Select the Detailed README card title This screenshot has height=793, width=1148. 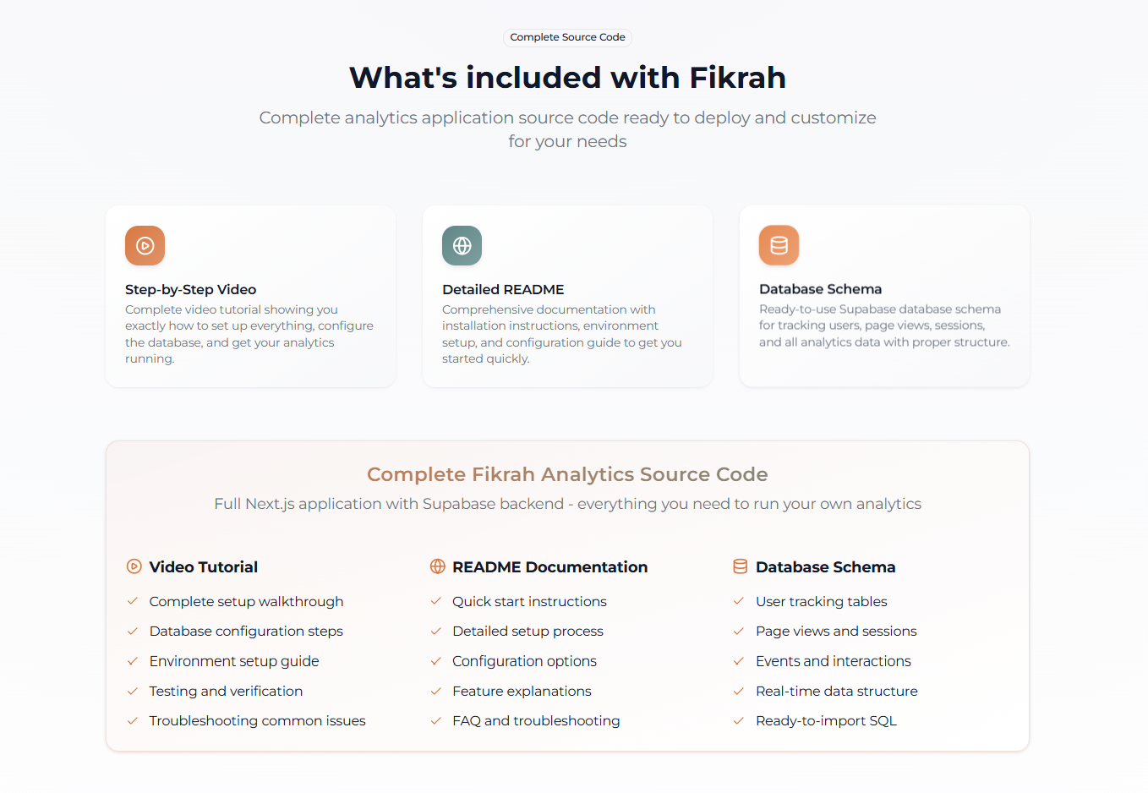[x=503, y=289]
